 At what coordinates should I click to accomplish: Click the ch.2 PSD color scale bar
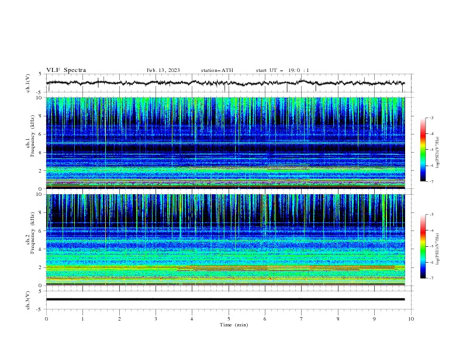point(423,246)
